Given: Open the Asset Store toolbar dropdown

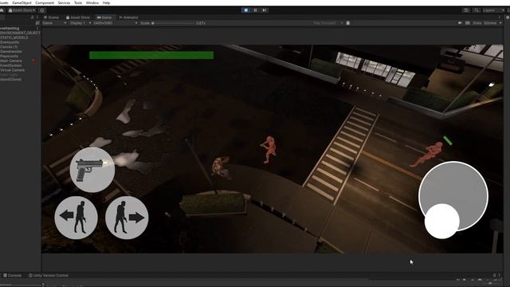Looking at the screenshot, I should 22,10.
